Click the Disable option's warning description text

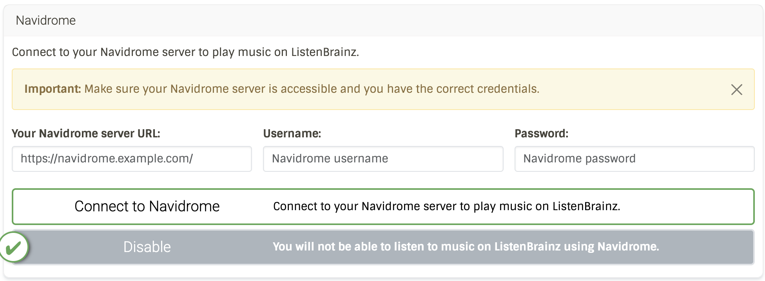click(466, 247)
